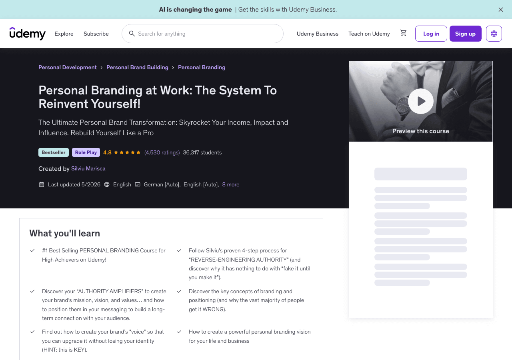512x360 pixels.
Task: Click the checkmark beside key concepts of branding item
Action: [179, 291]
